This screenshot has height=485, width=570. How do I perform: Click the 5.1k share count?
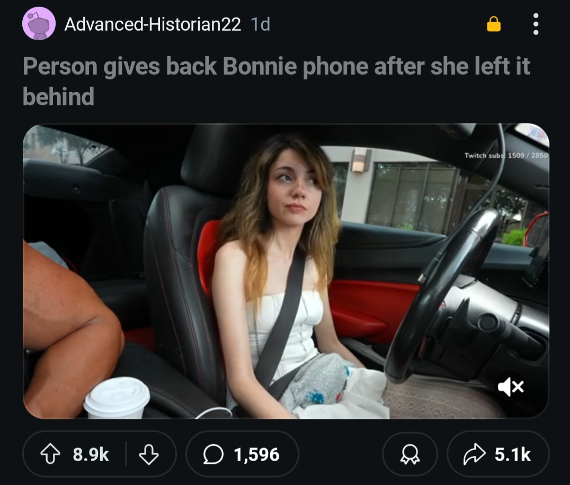point(513,454)
